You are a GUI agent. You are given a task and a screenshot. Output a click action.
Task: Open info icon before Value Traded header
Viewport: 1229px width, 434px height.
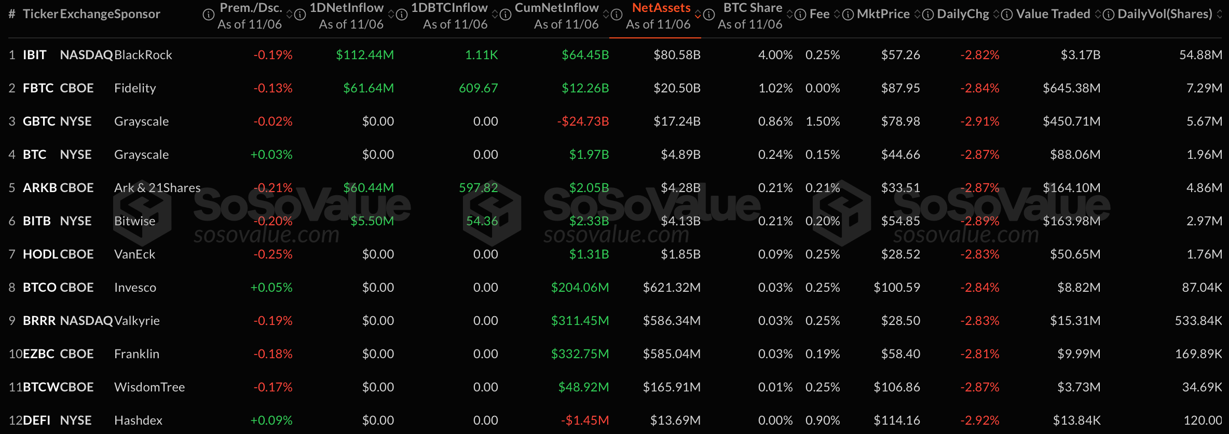click(x=1007, y=15)
